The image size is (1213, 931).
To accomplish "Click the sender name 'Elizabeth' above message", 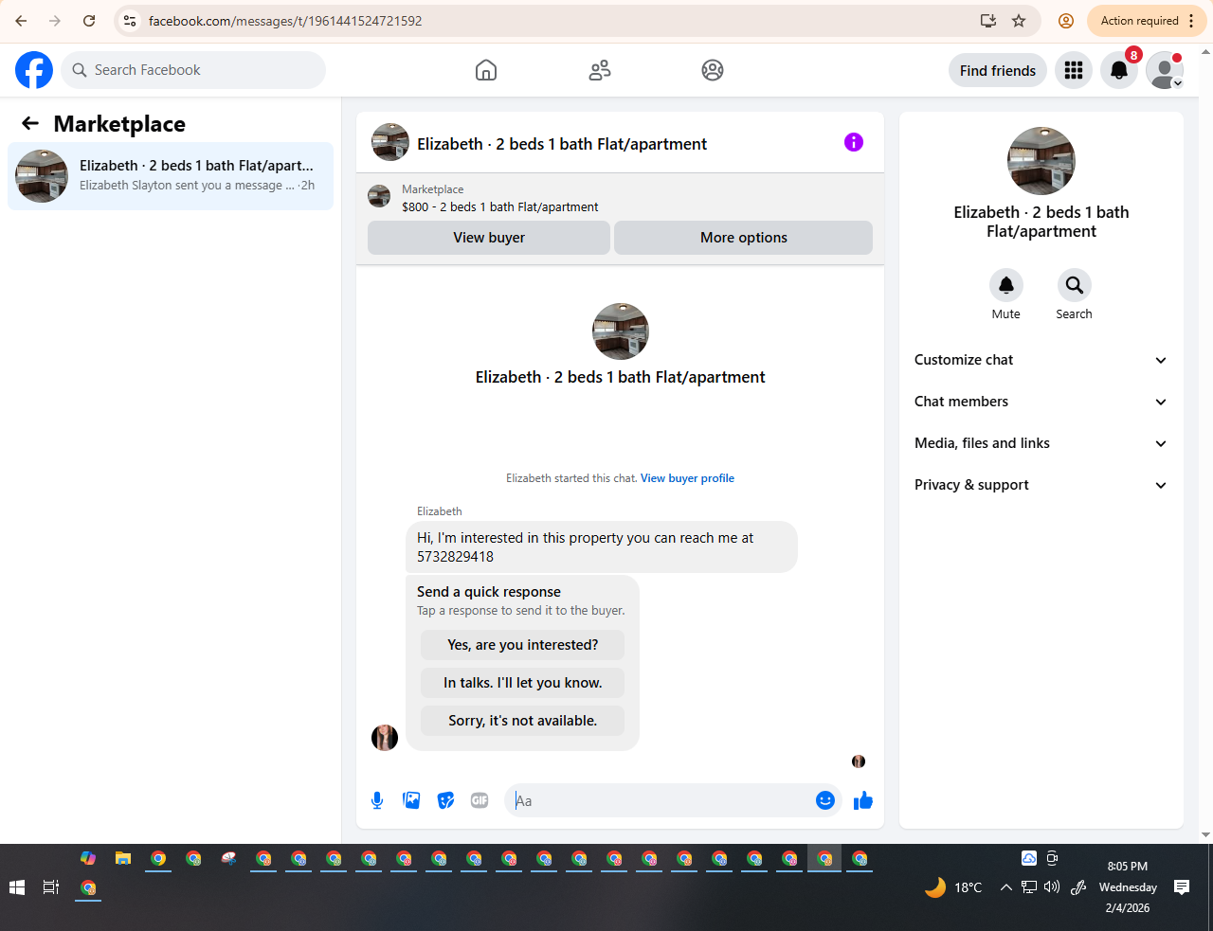I will pyautogui.click(x=440, y=511).
